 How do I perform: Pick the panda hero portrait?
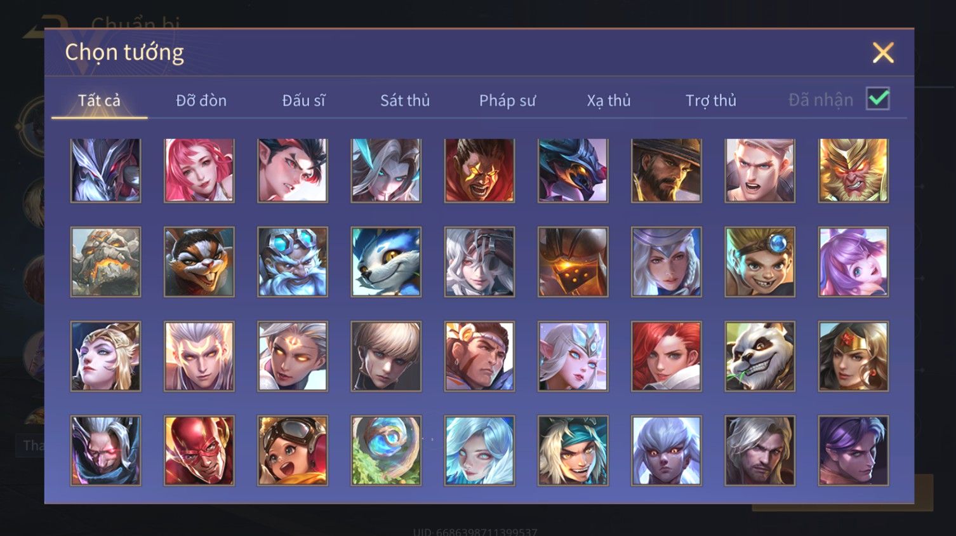[760, 356]
